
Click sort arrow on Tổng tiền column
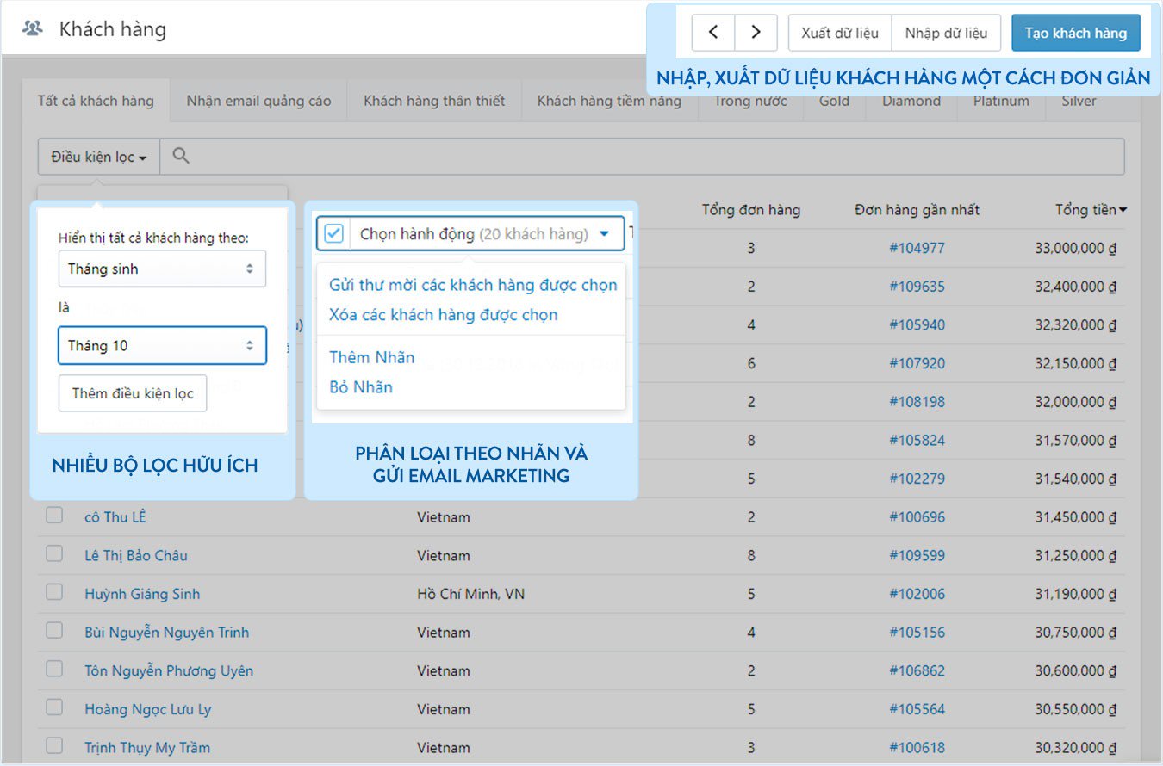(1123, 210)
